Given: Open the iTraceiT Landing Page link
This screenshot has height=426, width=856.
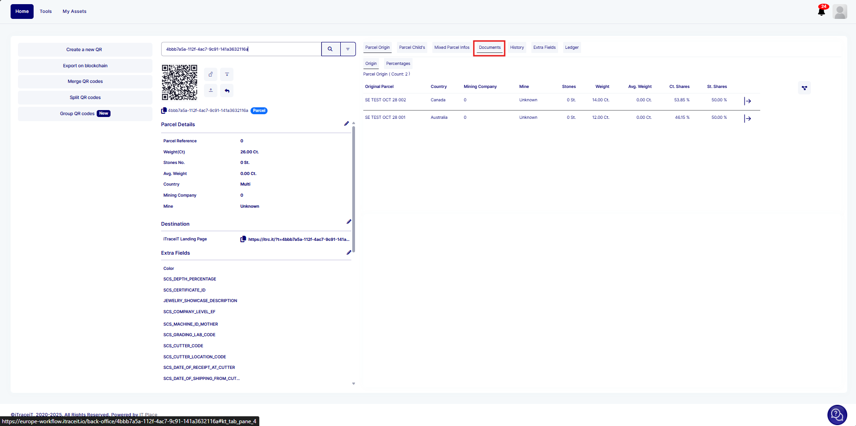Looking at the screenshot, I should [x=298, y=239].
